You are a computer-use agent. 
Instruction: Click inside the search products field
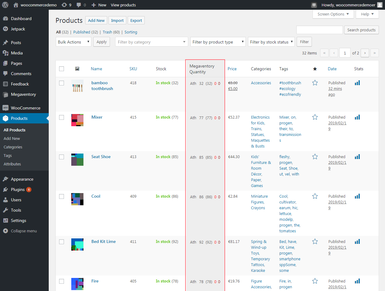(x=319, y=30)
